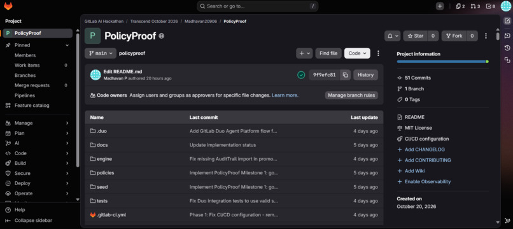Image resolution: width=513 pixels, height=229 pixels.
Task: Click the repository languages color bar
Action: pyautogui.click(x=442, y=62)
